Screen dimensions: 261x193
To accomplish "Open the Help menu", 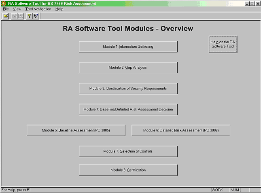I will (59, 9).
